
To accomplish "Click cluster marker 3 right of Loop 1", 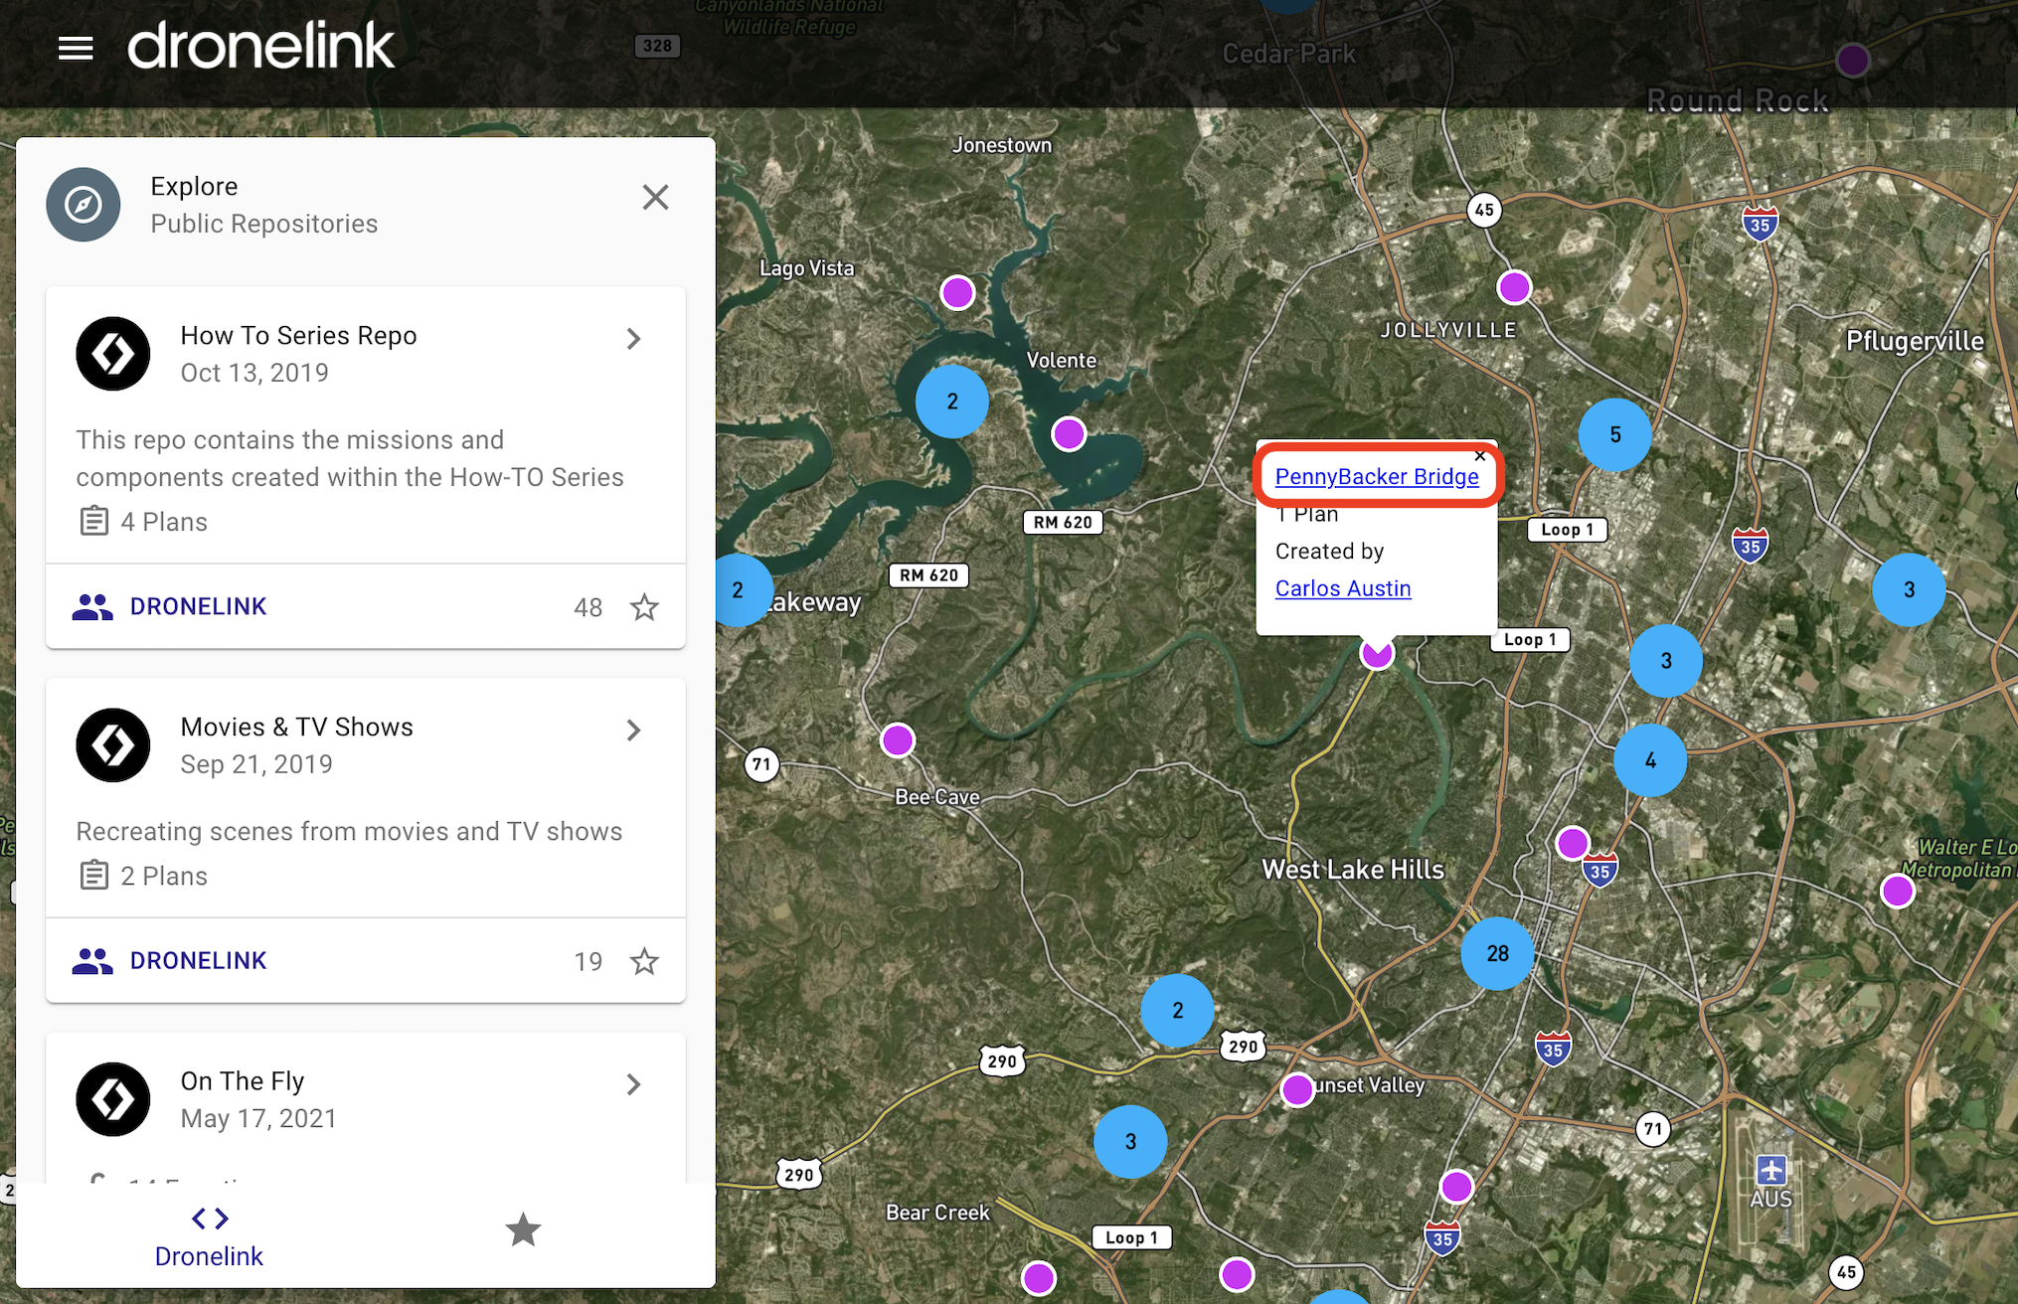I will tap(1666, 661).
